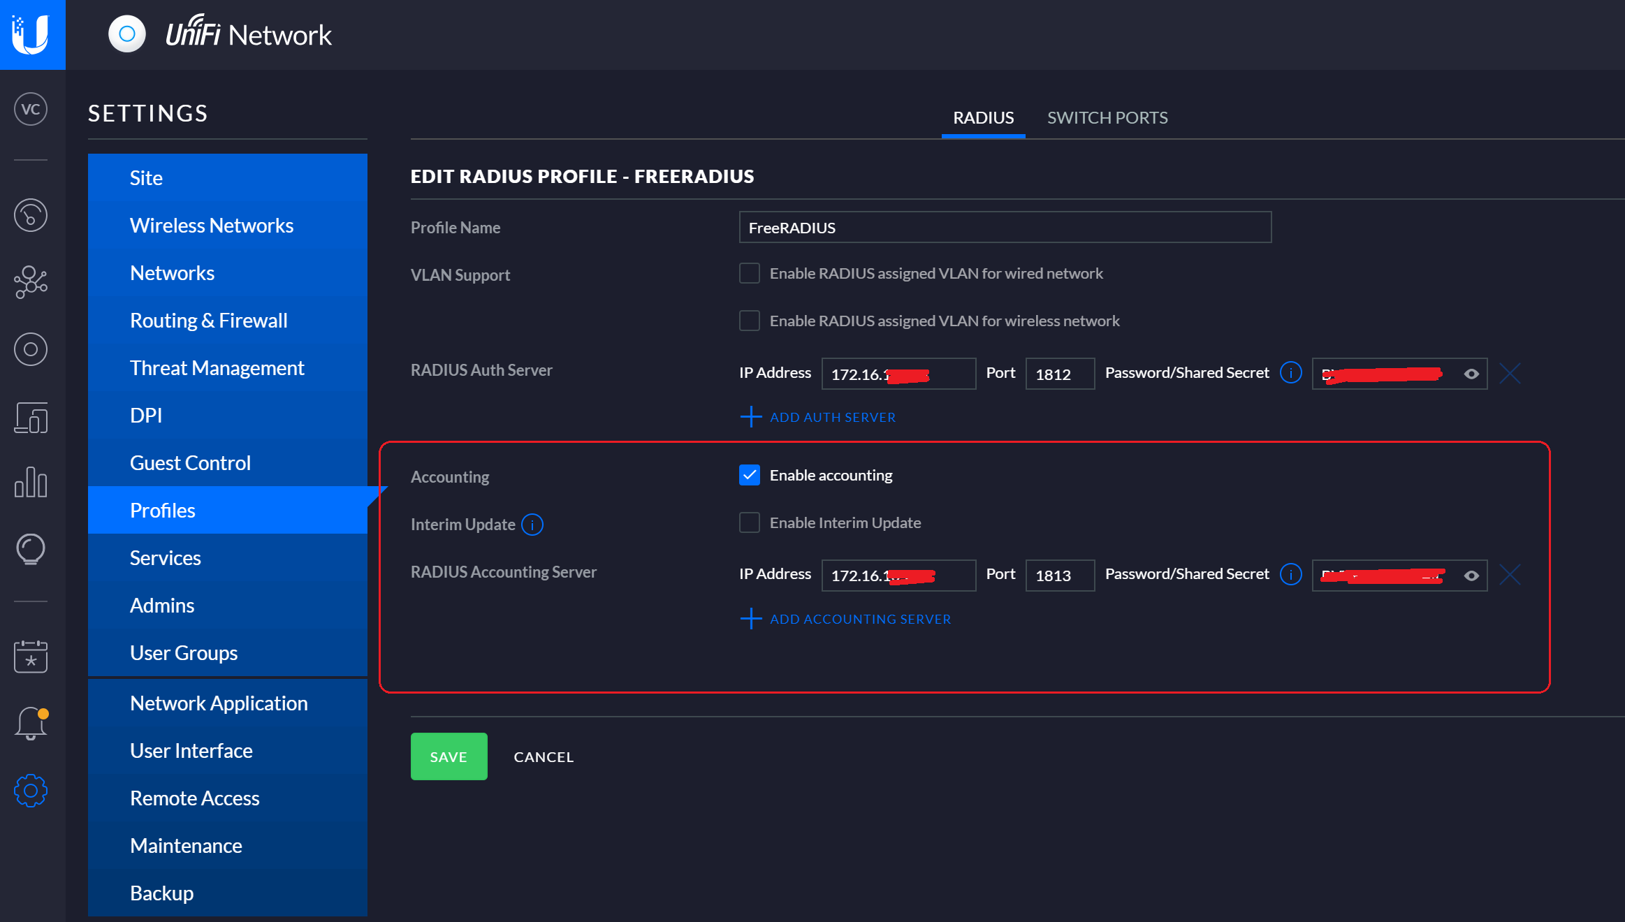Click the plus icon for Add Auth Server
The height and width of the screenshot is (922, 1625).
(x=751, y=417)
